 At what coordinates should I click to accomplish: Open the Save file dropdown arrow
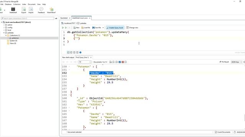[103, 28]
